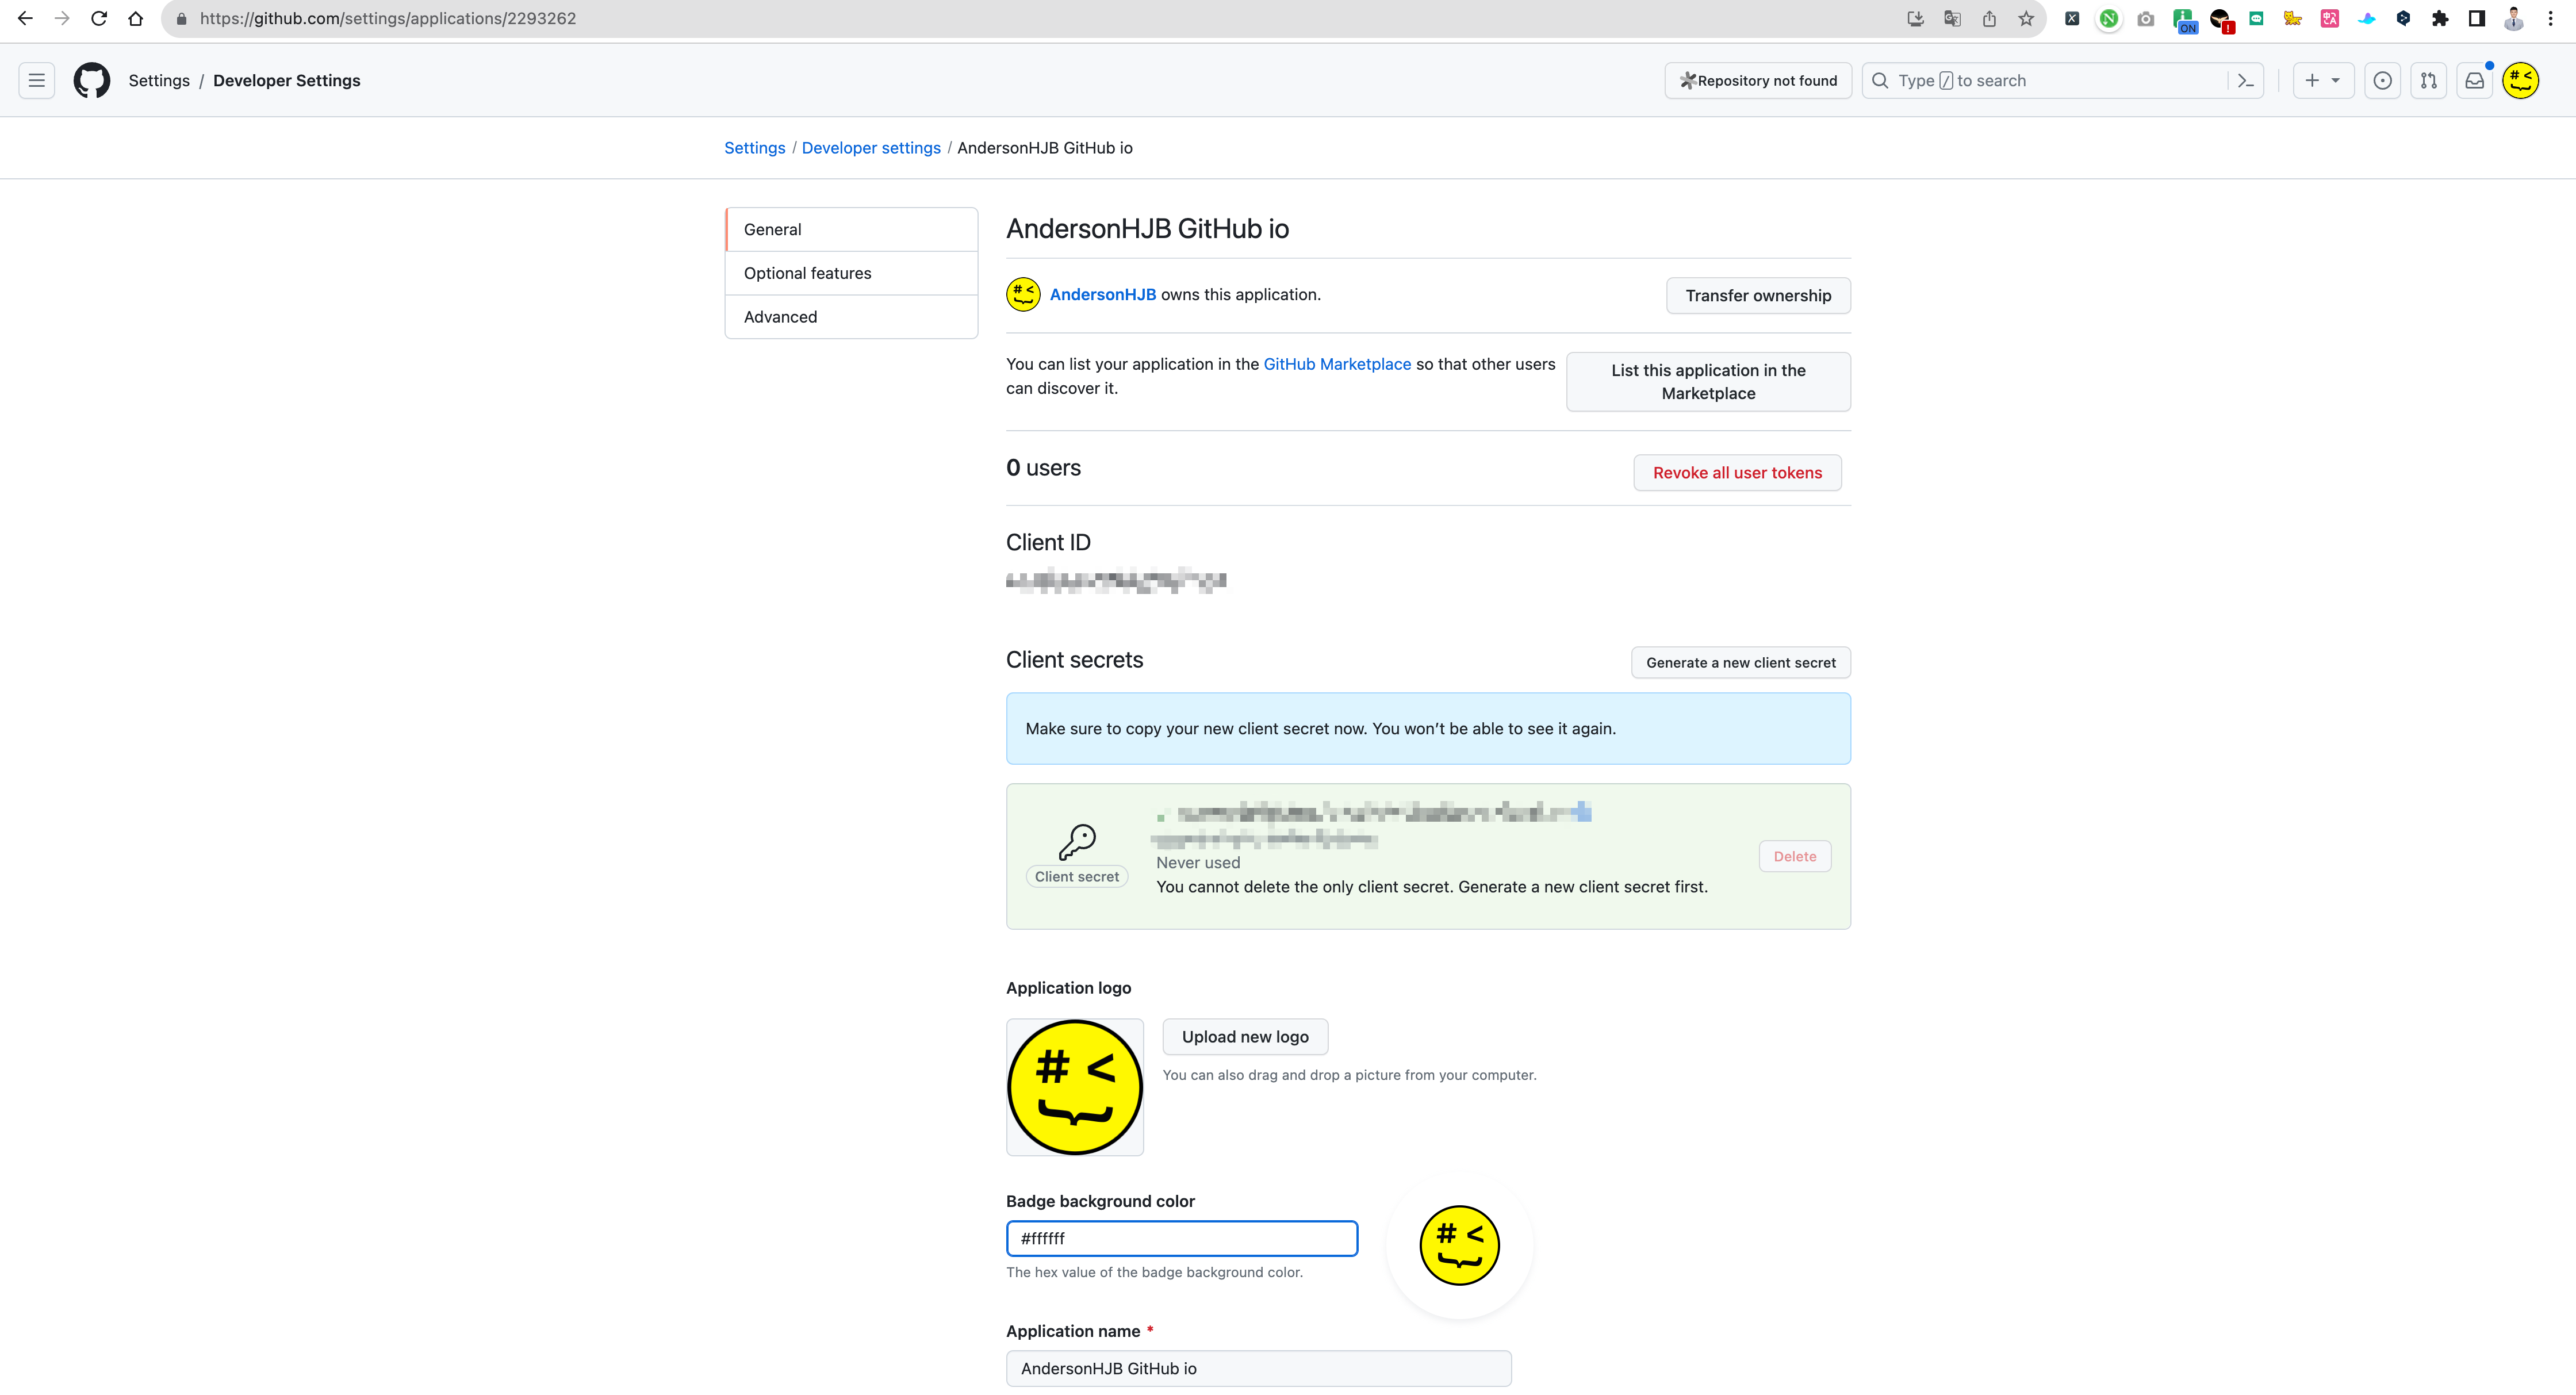Click the green extension icon with ON badge
2576x1395 pixels.
[2184, 20]
